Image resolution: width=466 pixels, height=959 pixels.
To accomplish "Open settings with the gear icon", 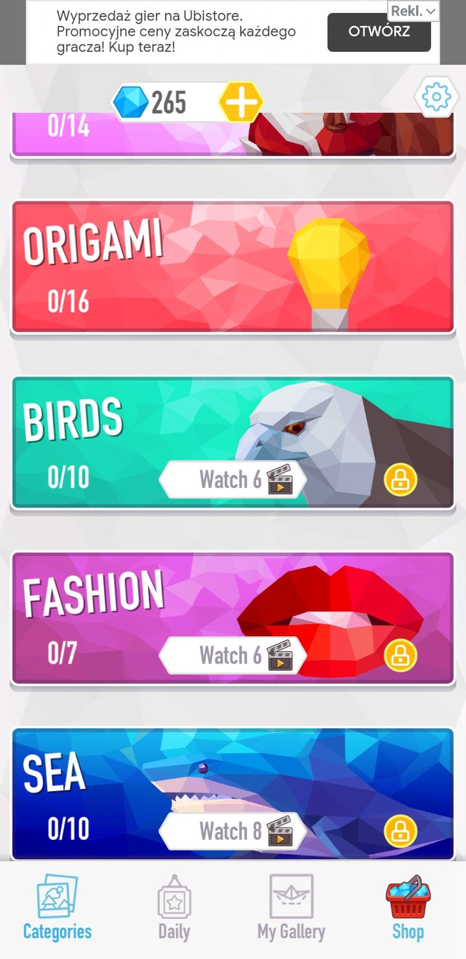I will click(436, 97).
